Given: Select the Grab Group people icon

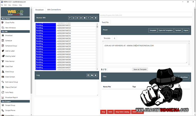Looking at the screenshot, I should (x=3, y=72).
